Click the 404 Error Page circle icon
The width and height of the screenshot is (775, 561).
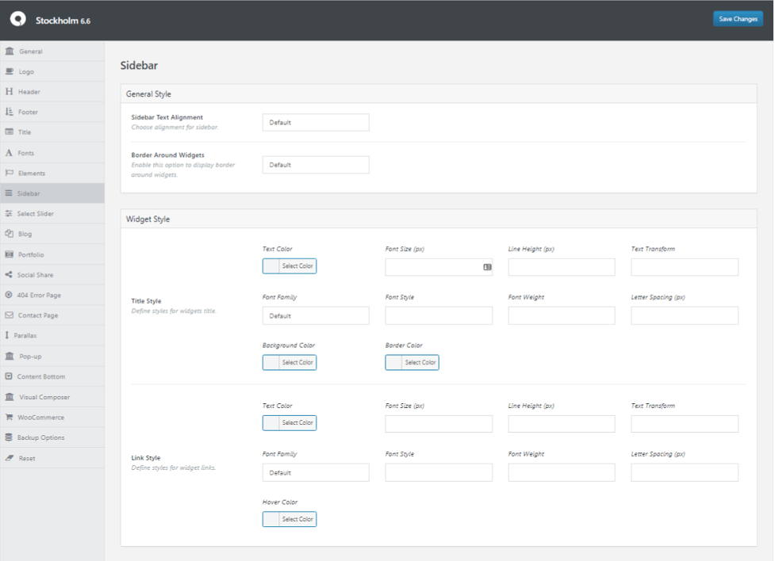coord(9,295)
